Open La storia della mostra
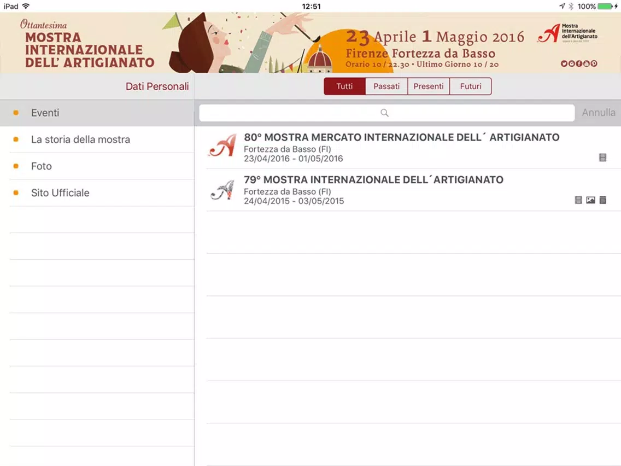The width and height of the screenshot is (621, 466). click(97, 139)
